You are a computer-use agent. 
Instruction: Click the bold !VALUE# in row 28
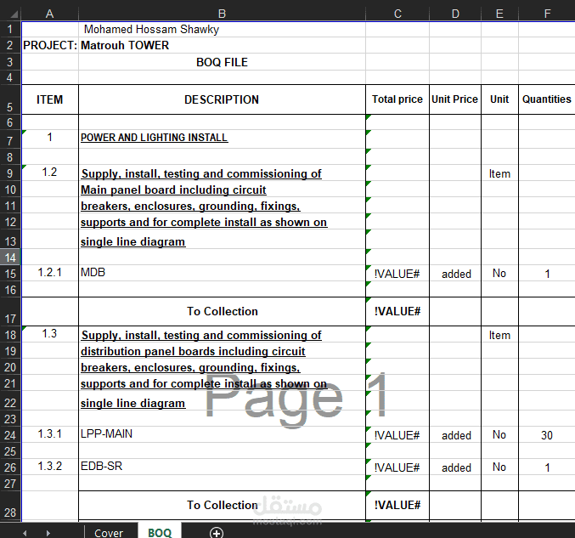(397, 505)
